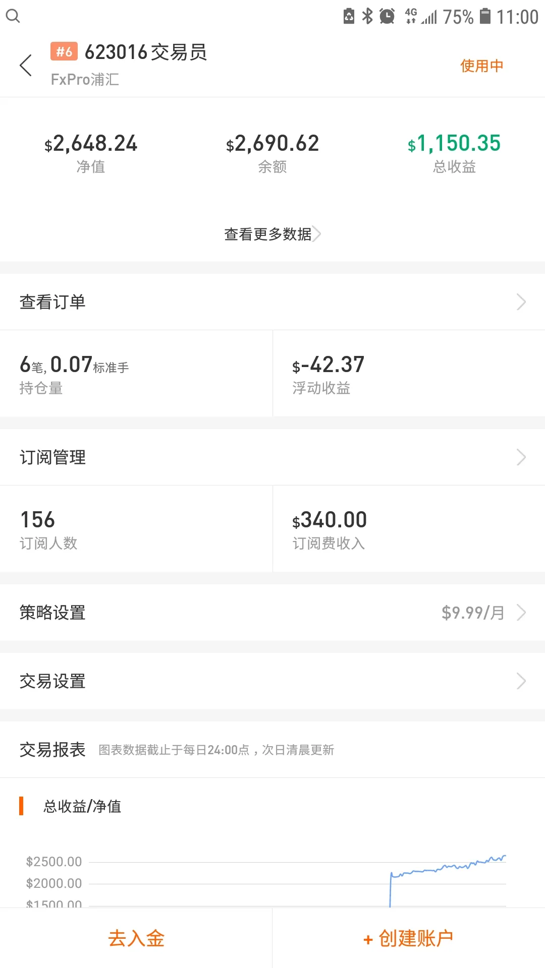
Task: Expand the 查看订单 row chevron
Action: [x=521, y=302]
